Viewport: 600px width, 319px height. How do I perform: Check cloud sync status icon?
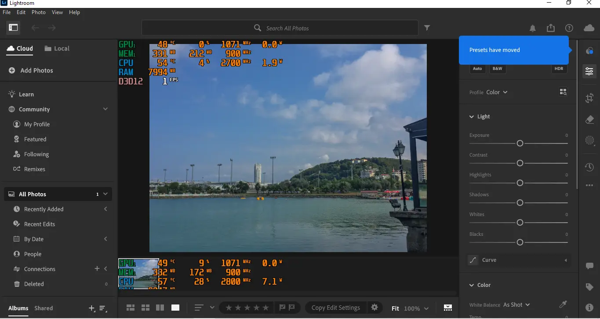pos(589,28)
